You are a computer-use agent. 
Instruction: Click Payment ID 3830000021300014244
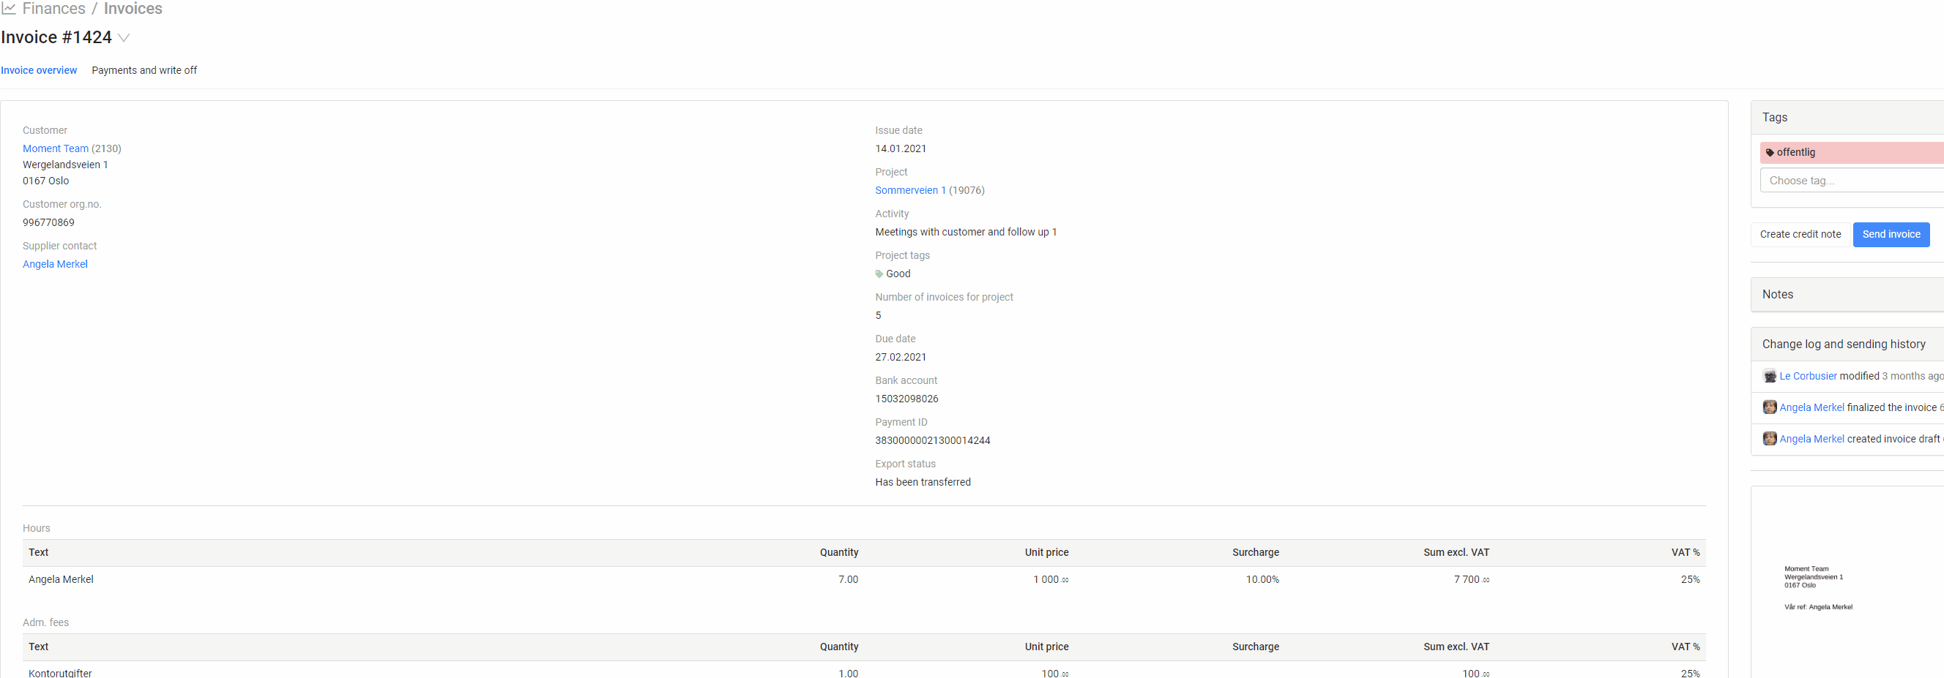tap(932, 440)
